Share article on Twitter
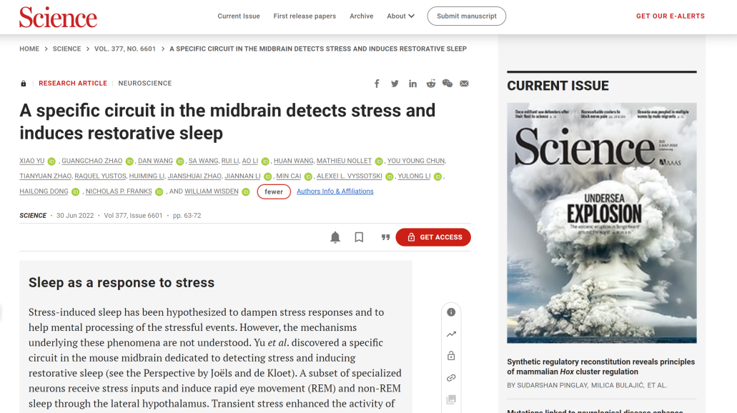This screenshot has width=737, height=413. pyautogui.click(x=395, y=84)
